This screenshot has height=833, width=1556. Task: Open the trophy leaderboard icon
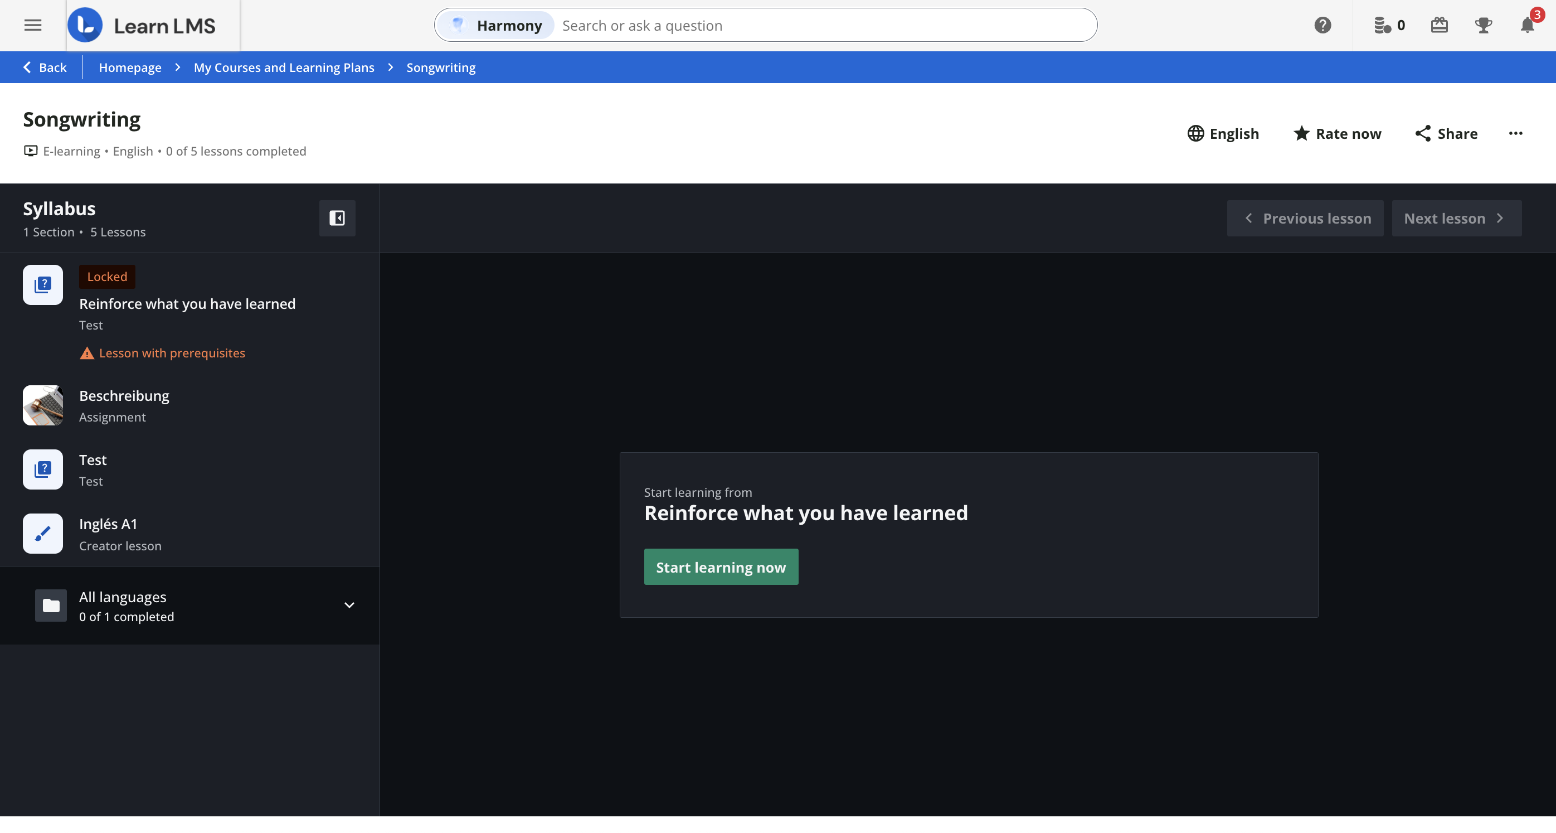point(1483,26)
